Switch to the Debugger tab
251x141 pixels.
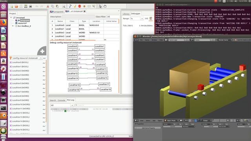(x=136, y=14)
